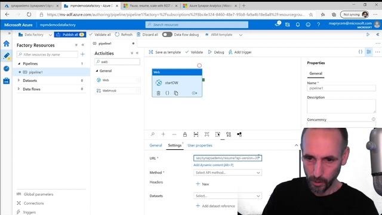
Task: Click the Refresh toolbar button
Action: pos(124,35)
